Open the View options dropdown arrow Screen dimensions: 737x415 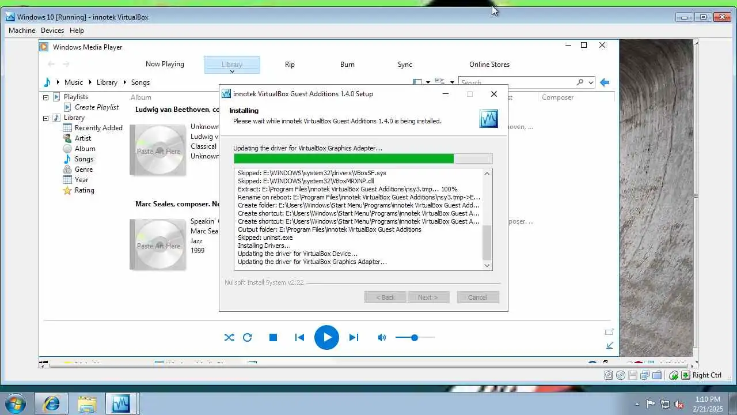[452, 82]
